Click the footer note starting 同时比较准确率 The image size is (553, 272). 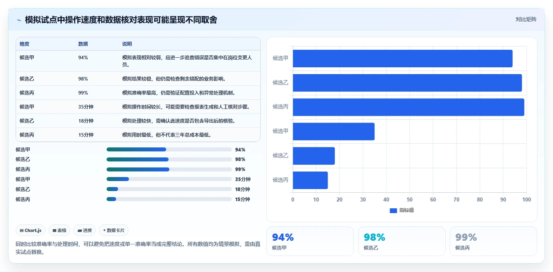tap(138, 248)
